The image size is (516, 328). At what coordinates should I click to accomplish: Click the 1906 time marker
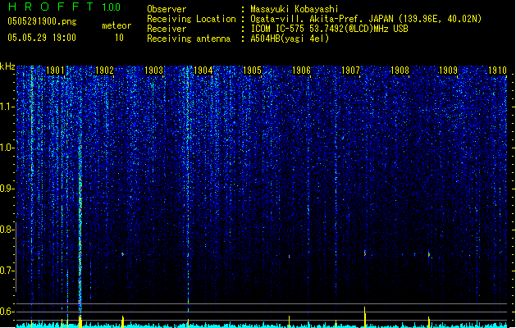click(x=301, y=71)
